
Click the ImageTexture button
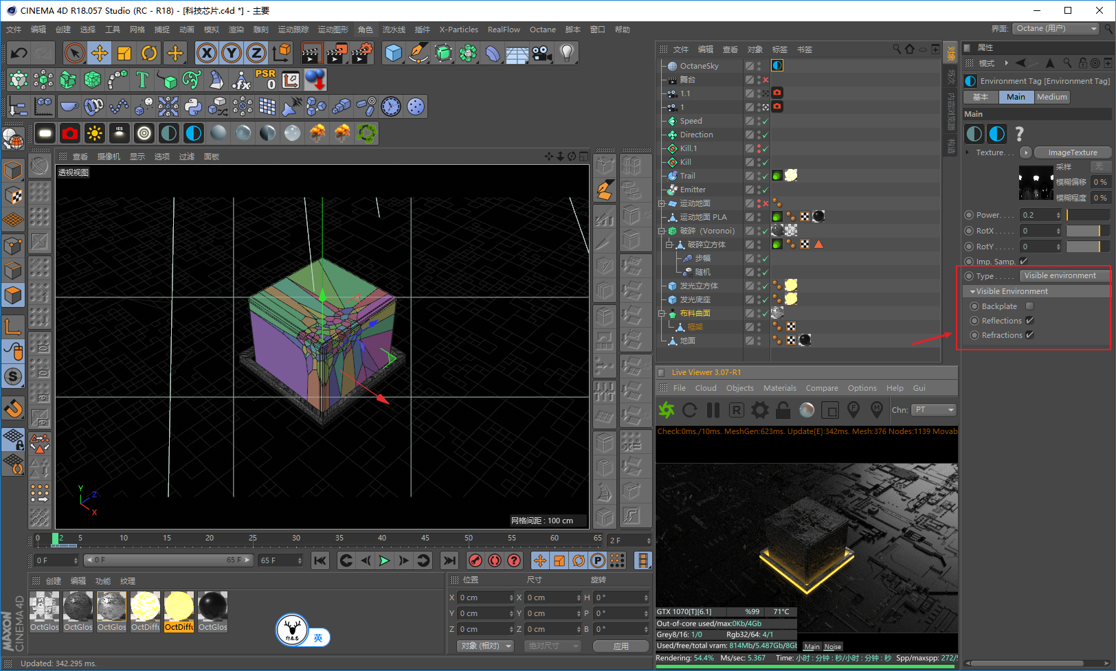click(x=1073, y=152)
